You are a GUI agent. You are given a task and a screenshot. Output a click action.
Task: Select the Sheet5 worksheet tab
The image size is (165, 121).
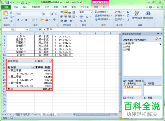(x=36, y=115)
